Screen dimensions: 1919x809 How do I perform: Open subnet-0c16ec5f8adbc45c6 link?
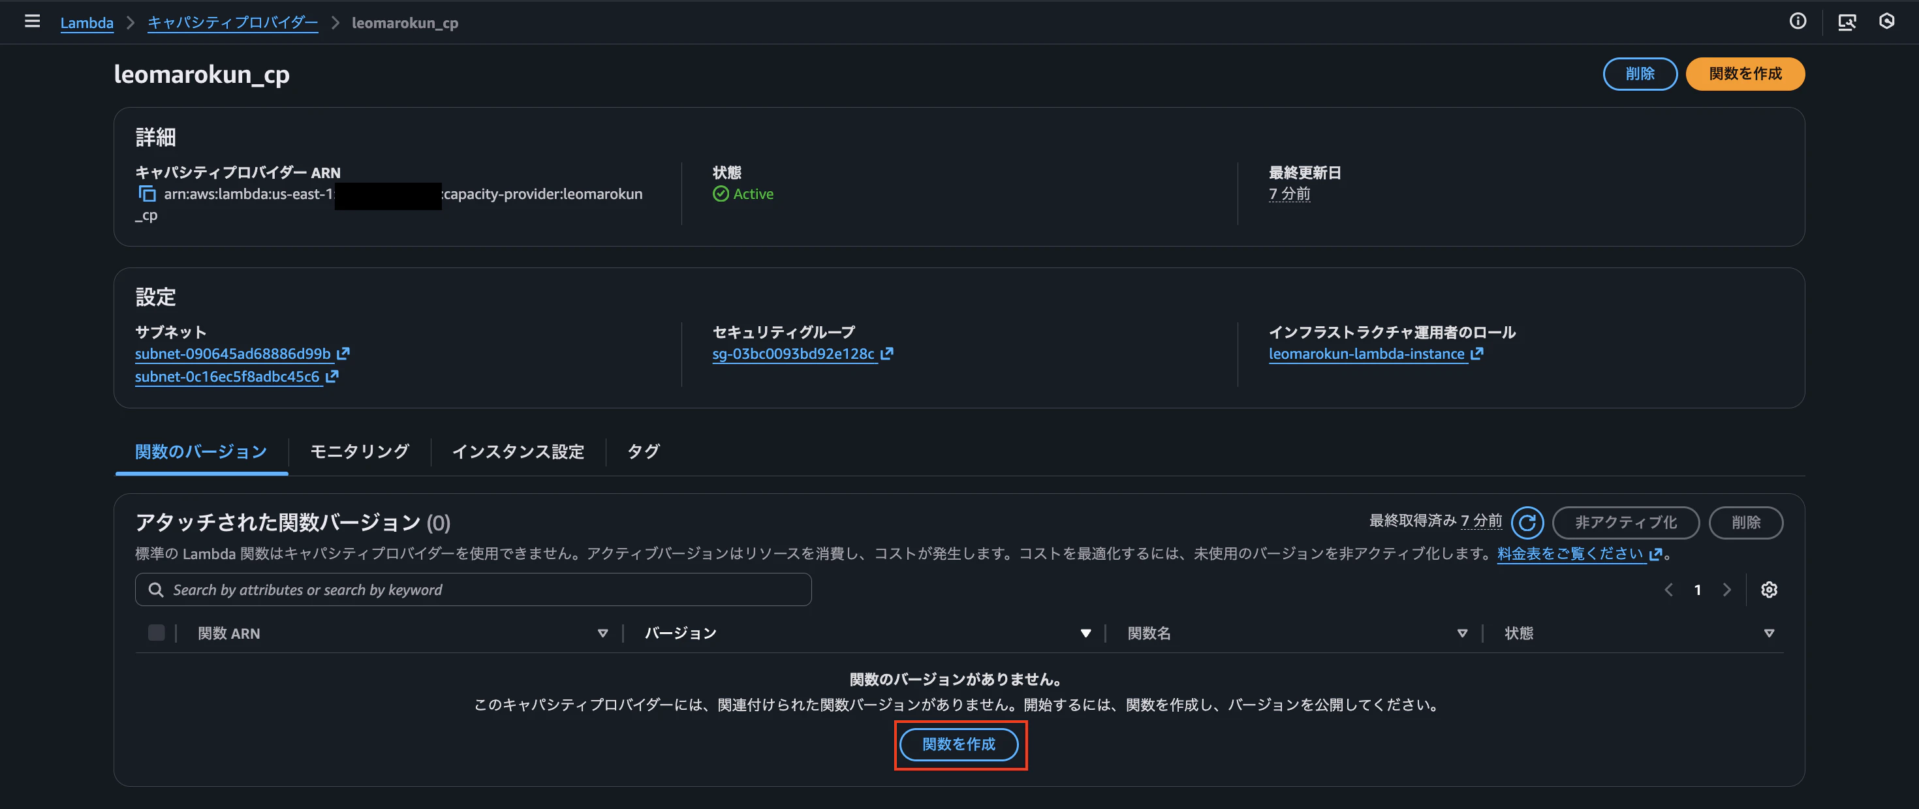pos(236,377)
